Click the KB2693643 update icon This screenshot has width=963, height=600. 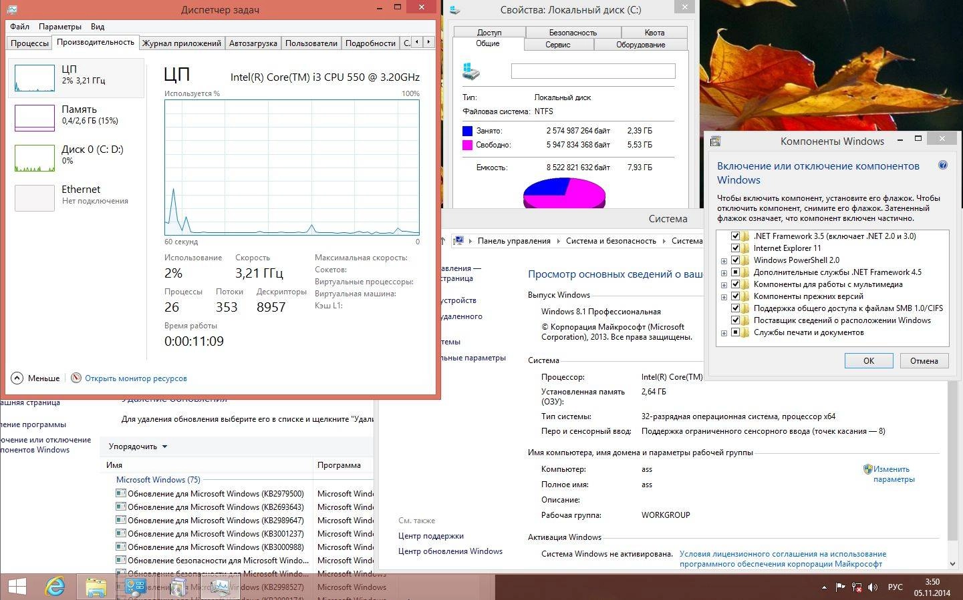pyautogui.click(x=121, y=507)
